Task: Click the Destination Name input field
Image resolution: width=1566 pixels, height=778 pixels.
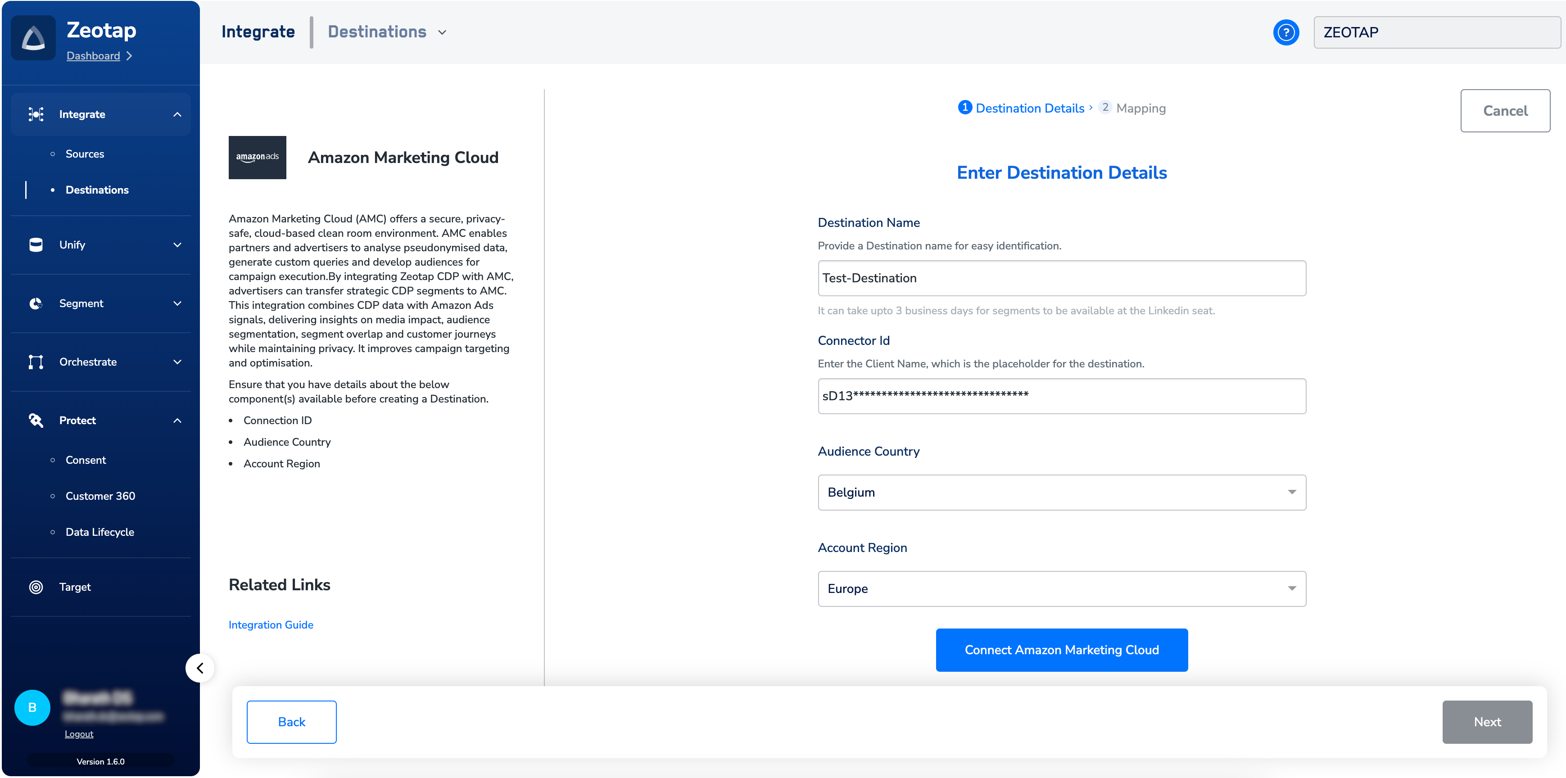Action: click(x=1061, y=278)
